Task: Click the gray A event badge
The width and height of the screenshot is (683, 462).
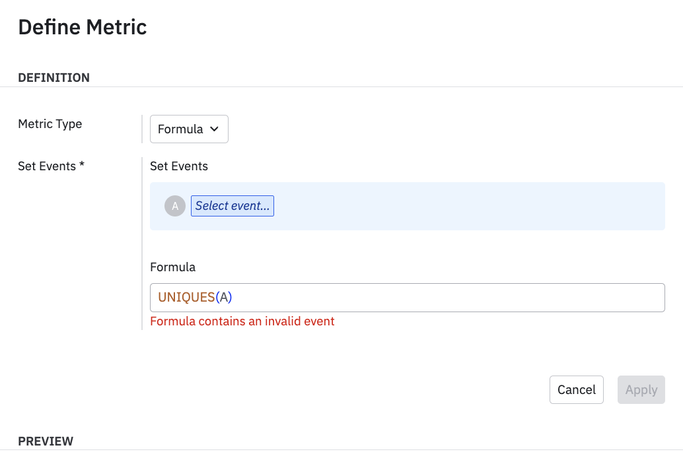Action: [x=174, y=206]
